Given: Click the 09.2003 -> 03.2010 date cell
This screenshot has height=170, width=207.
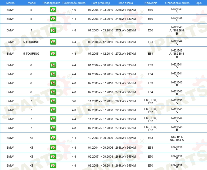Looking at the screenshot, I should pyautogui.click(x=101, y=19).
